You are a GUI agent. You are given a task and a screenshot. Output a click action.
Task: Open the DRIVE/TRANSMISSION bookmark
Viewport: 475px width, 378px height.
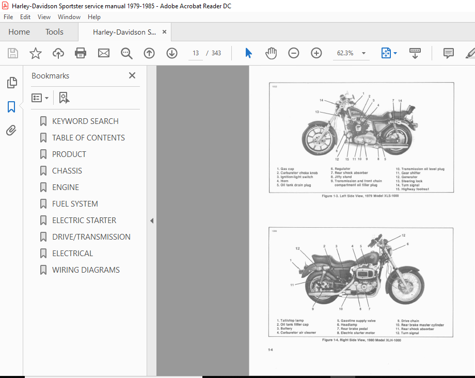(91, 237)
